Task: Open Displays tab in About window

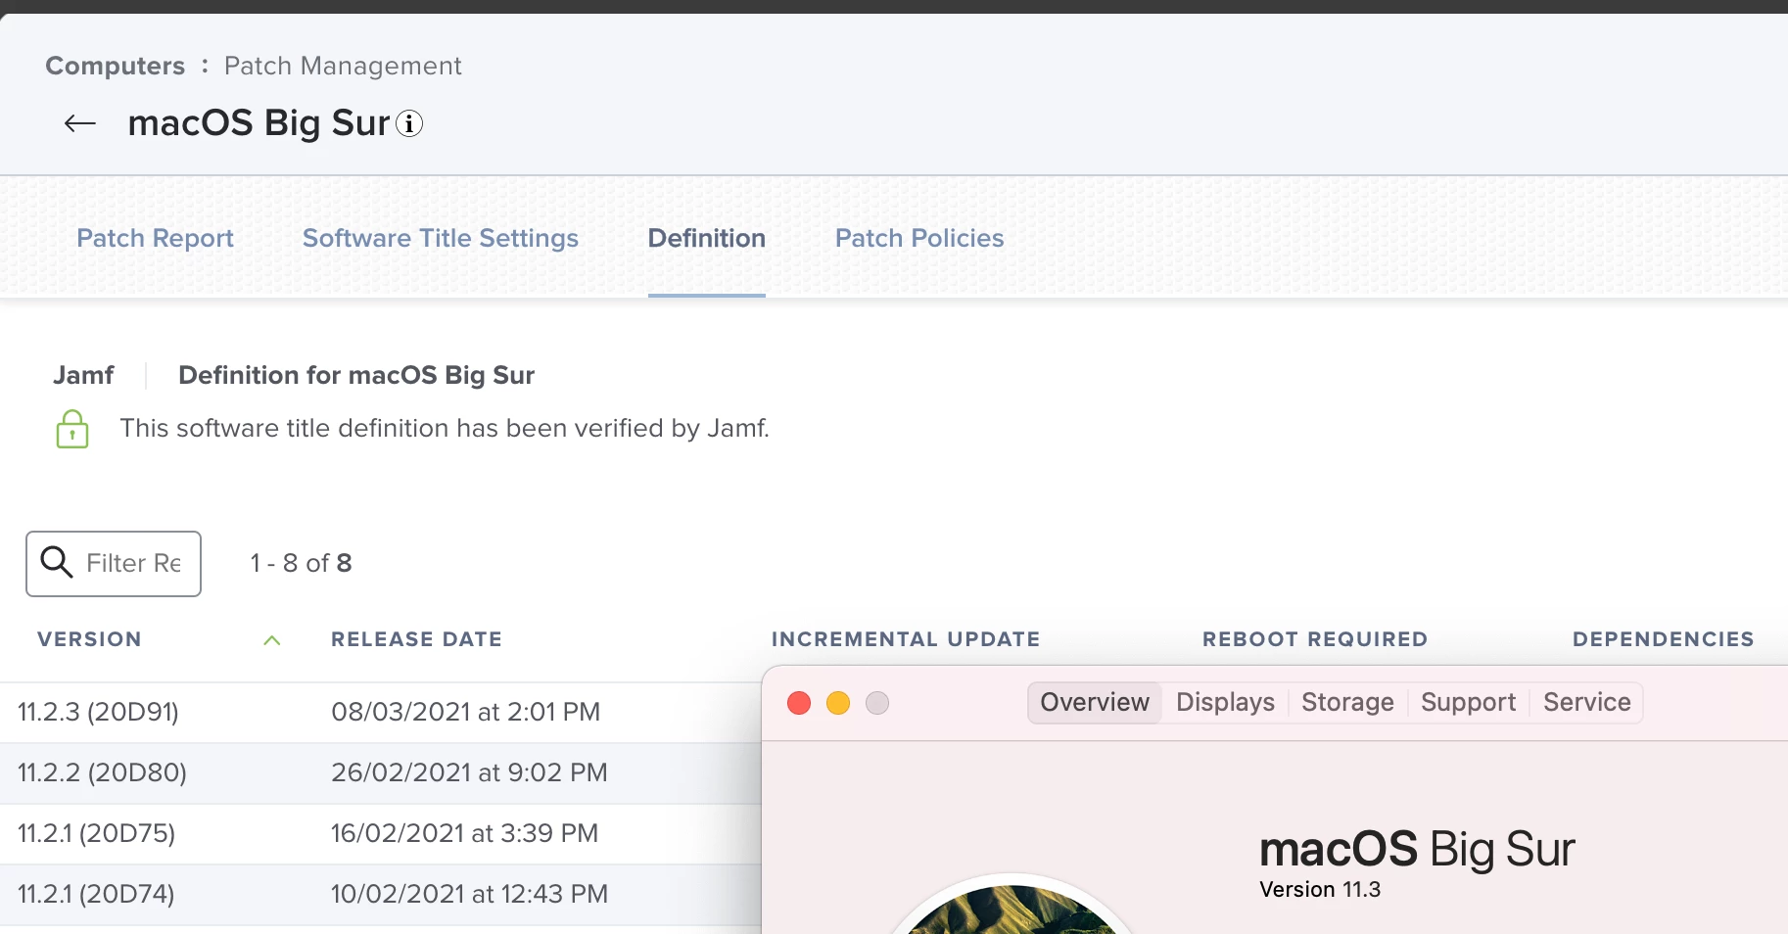Action: 1226,703
